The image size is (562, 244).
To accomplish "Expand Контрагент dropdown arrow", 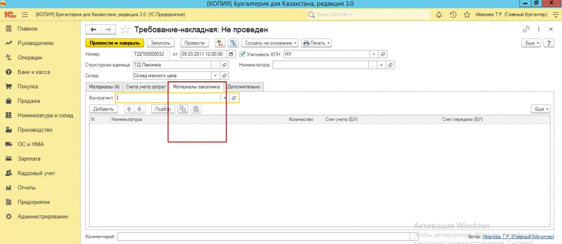I will click(x=225, y=98).
